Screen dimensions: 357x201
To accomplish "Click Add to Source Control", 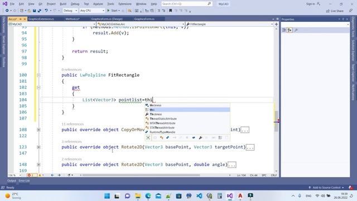I will click(326, 188).
